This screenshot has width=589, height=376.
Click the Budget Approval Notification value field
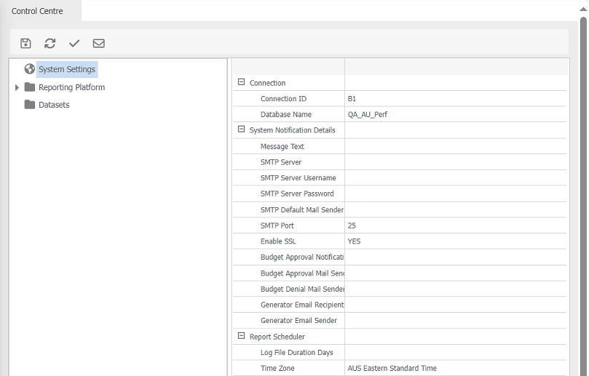[x=455, y=257]
